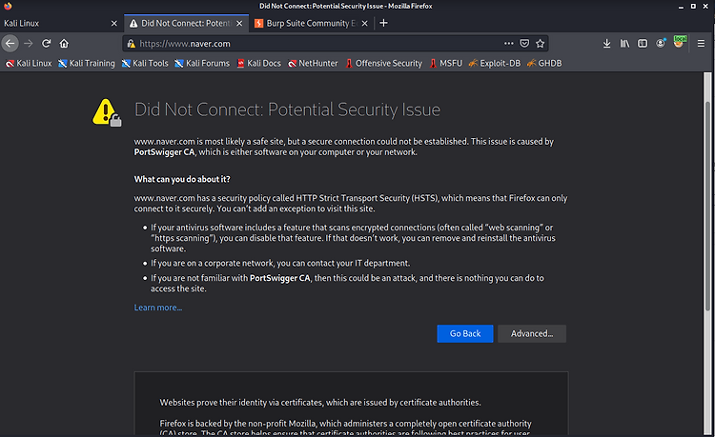Image resolution: width=715 pixels, height=437 pixels.
Task: Click the connection warning lock icon
Action: [132, 44]
